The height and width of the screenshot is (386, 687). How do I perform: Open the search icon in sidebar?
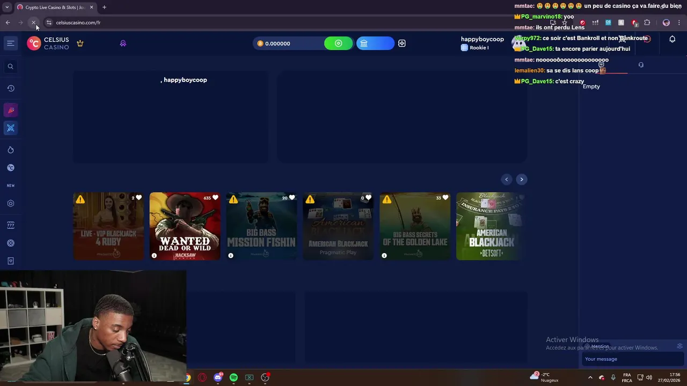10,66
